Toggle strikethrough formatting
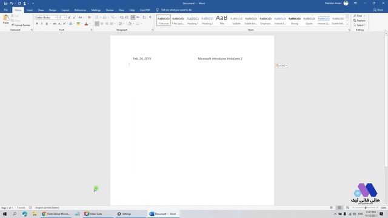Viewport: 388px width, 218px height. pyautogui.click(x=55, y=24)
